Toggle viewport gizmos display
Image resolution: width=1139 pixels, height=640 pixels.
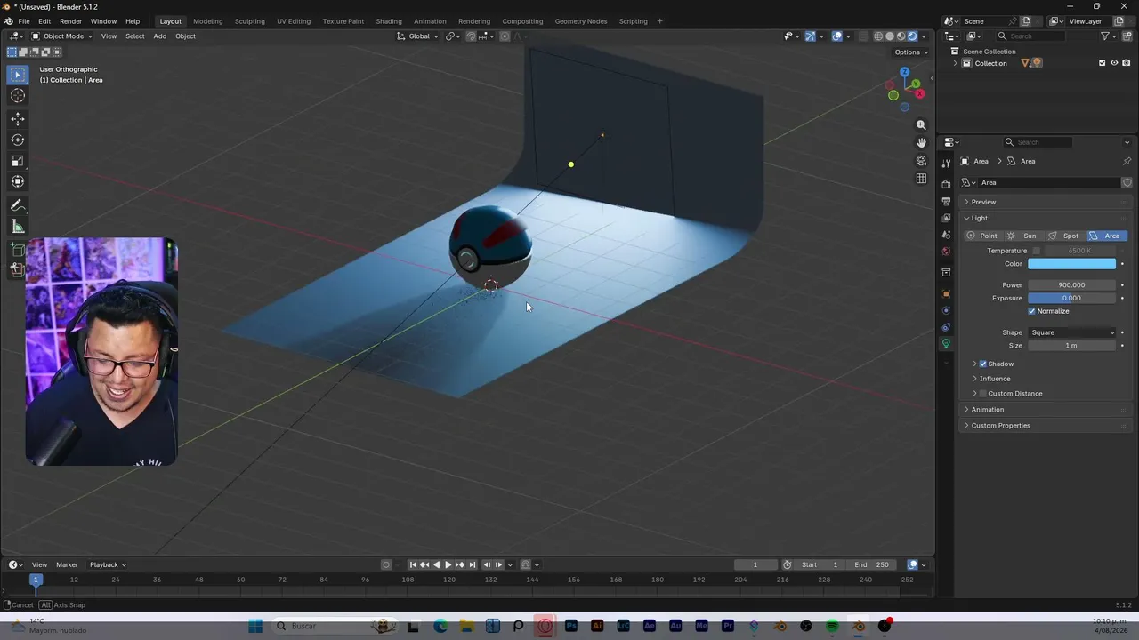tap(810, 36)
